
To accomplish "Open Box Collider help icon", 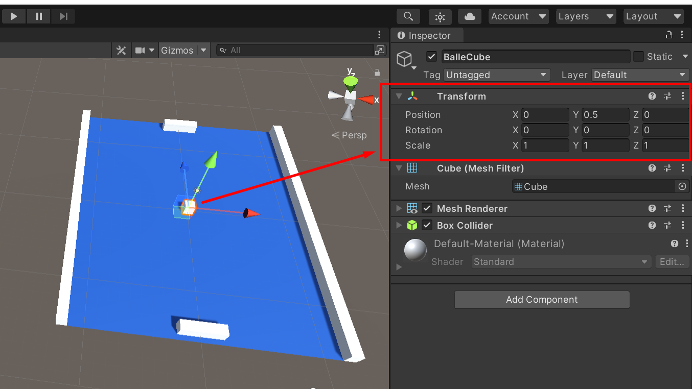I will click(652, 225).
